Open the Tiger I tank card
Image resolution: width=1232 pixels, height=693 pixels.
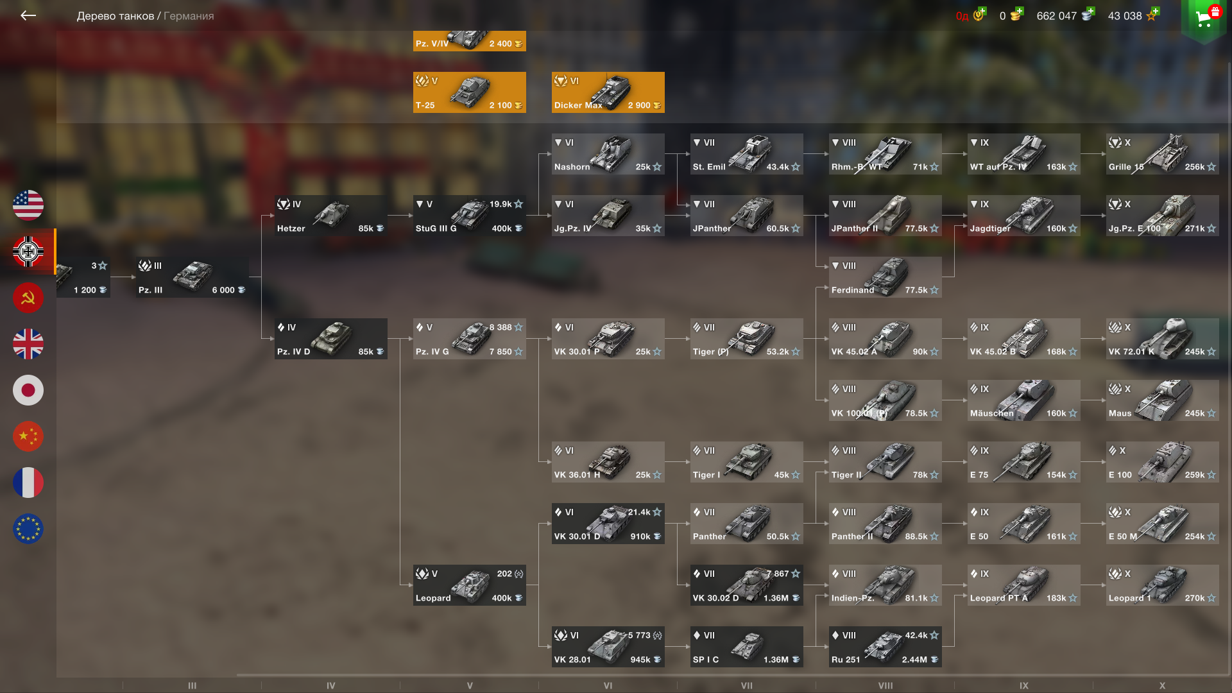[x=747, y=462]
